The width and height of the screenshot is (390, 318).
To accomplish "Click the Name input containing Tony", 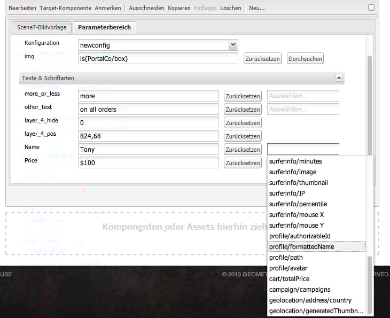I will click(x=149, y=149).
